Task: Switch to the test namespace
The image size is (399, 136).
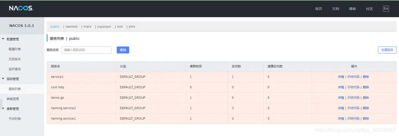Action: pyautogui.click(x=120, y=26)
